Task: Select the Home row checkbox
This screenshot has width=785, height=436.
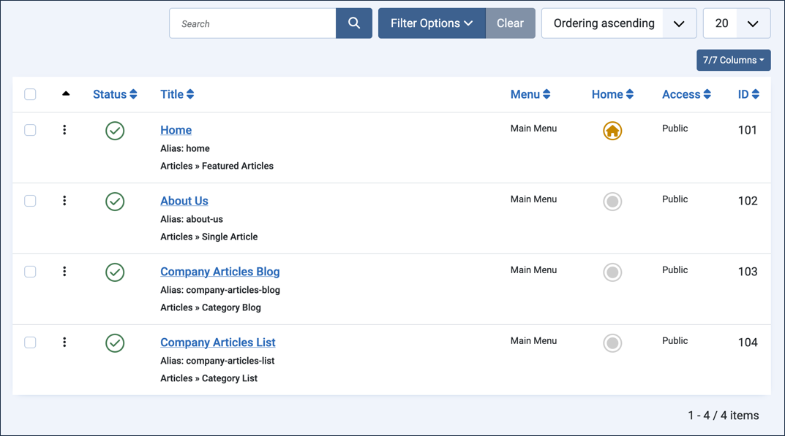Action: click(30, 130)
